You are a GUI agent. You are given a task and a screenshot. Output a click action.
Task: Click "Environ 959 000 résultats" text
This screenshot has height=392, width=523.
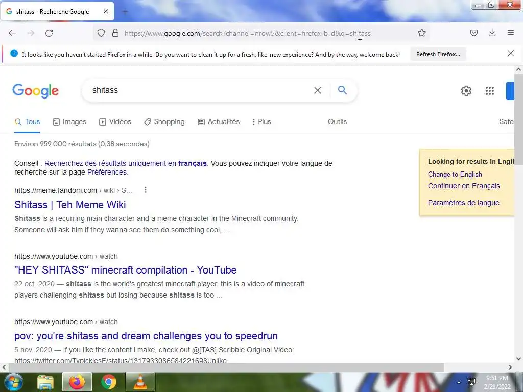click(55, 144)
